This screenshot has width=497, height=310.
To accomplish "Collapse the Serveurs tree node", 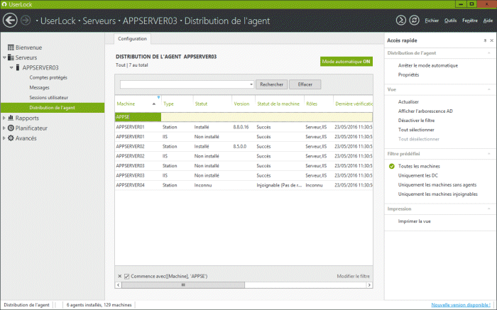I will pos(4,57).
